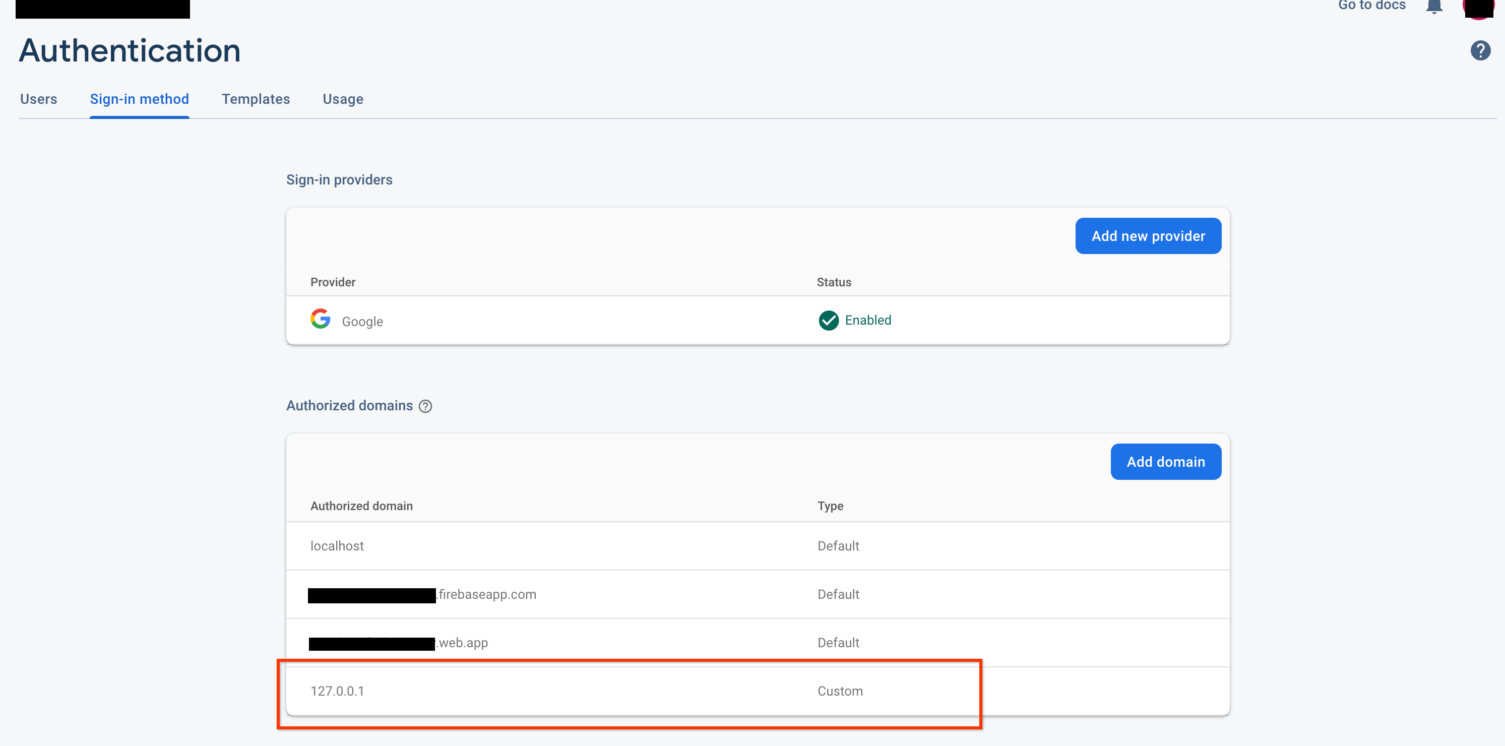Viewport: 1505px width, 746px height.
Task: Select the localhost domain row
Action: [x=757, y=545]
